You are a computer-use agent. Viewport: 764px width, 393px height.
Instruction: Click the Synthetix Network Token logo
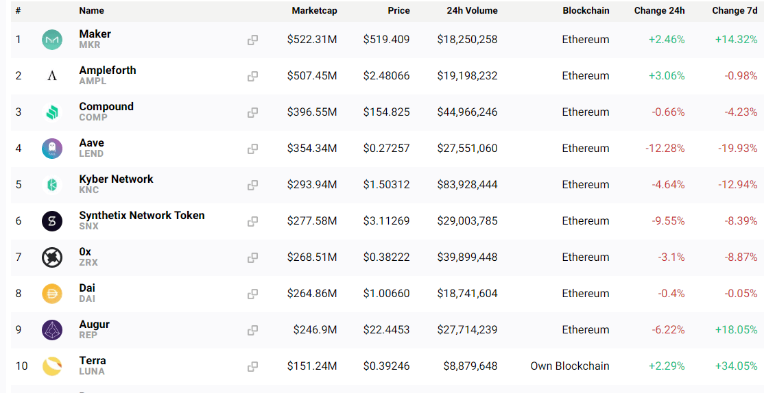(52, 221)
